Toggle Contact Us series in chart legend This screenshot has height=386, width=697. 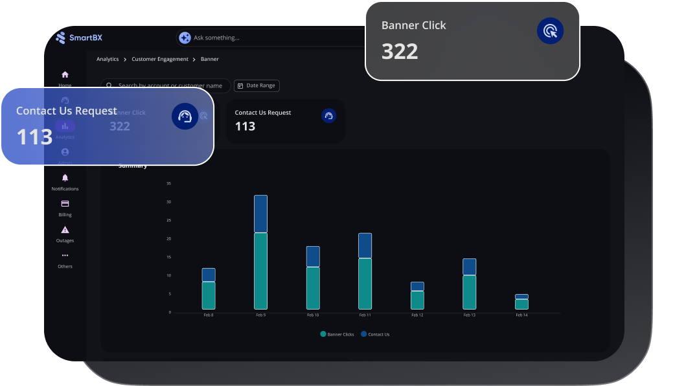[375, 334]
